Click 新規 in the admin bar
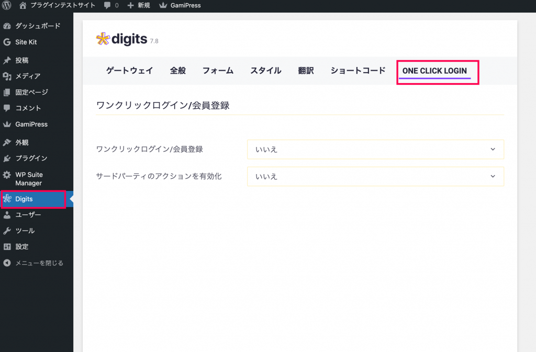The height and width of the screenshot is (352, 536). tap(143, 5)
